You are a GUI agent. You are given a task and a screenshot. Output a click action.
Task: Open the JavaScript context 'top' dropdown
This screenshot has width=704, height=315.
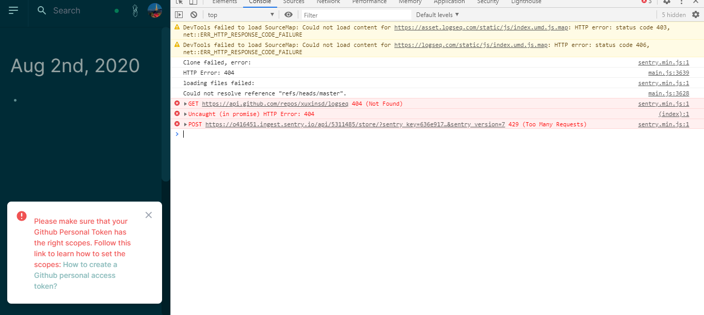[x=241, y=15]
